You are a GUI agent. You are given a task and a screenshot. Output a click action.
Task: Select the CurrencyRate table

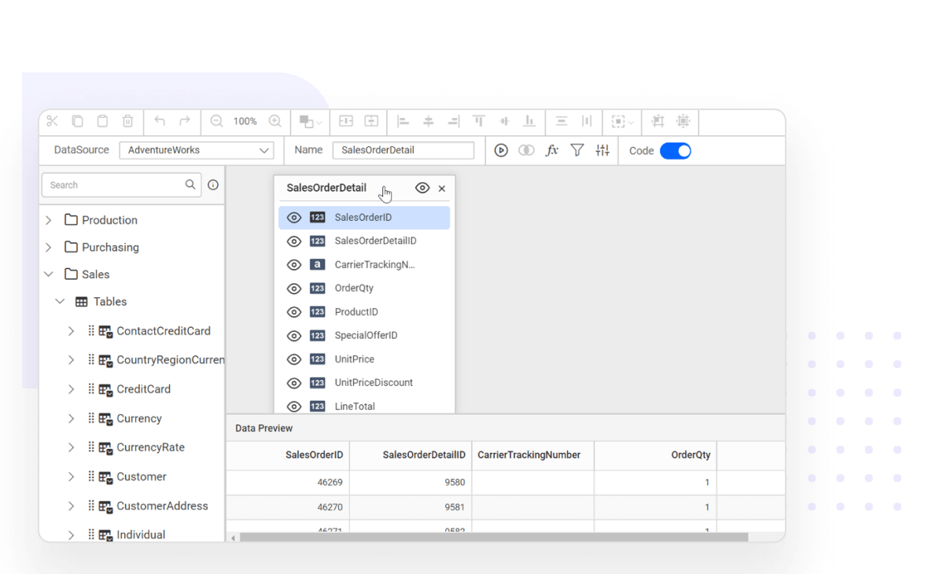(x=150, y=447)
